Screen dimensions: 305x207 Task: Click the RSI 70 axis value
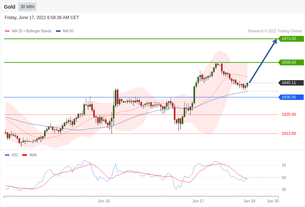click(x=284, y=166)
